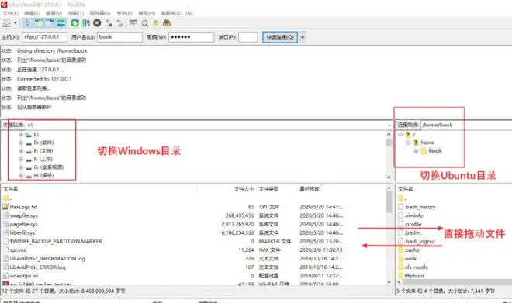Expand the book folder in remote tree
This screenshot has height=303, width=512.
(x=416, y=151)
